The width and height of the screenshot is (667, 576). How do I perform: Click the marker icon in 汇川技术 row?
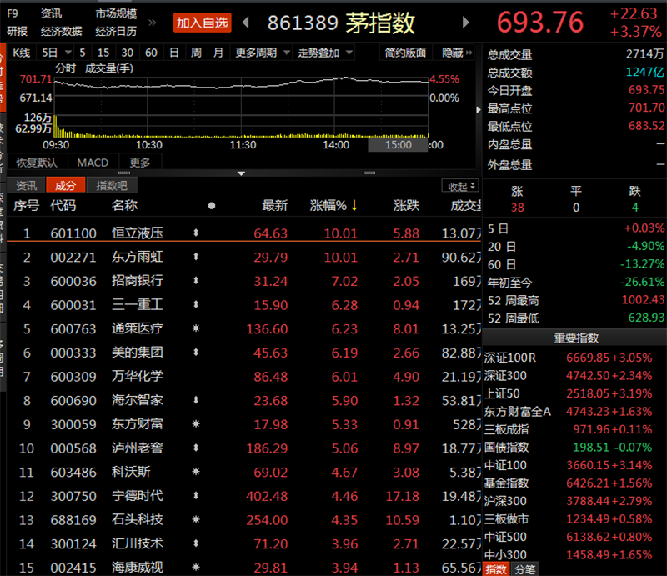[x=196, y=543]
